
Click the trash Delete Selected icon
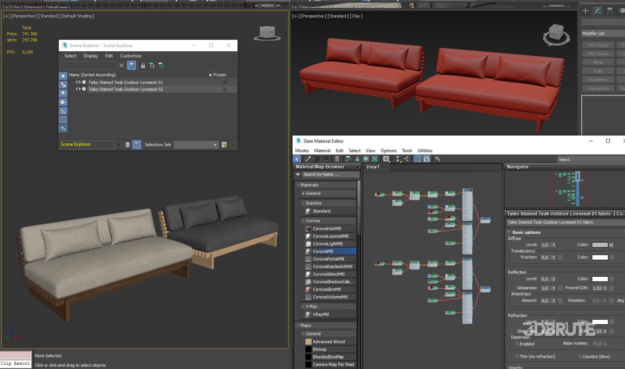pos(338,159)
